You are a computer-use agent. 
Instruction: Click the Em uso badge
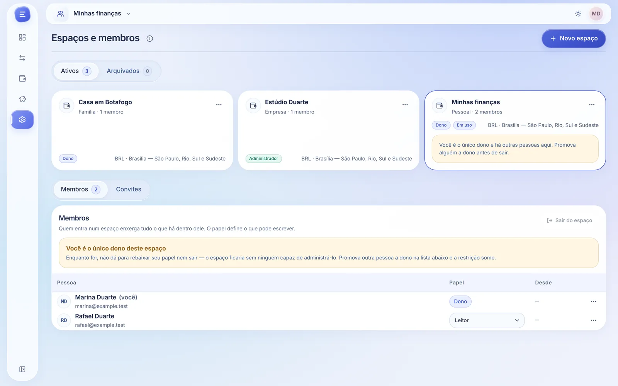coord(464,125)
